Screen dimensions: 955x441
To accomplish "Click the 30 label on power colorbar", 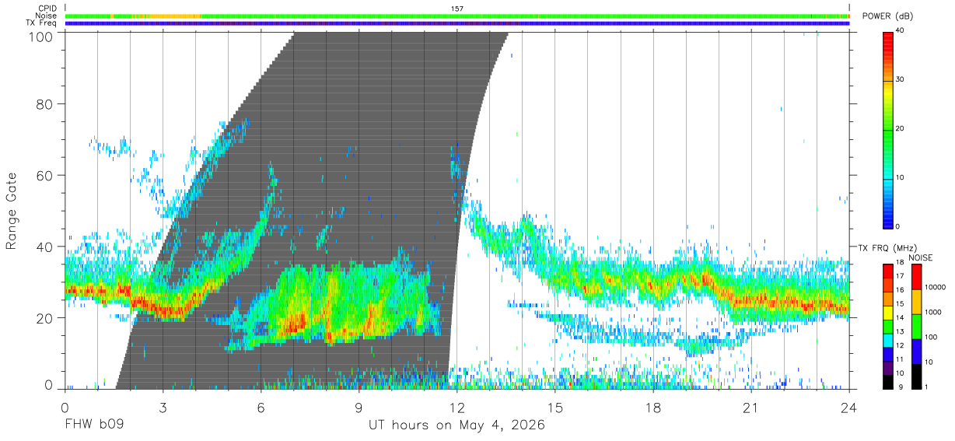I will [901, 80].
